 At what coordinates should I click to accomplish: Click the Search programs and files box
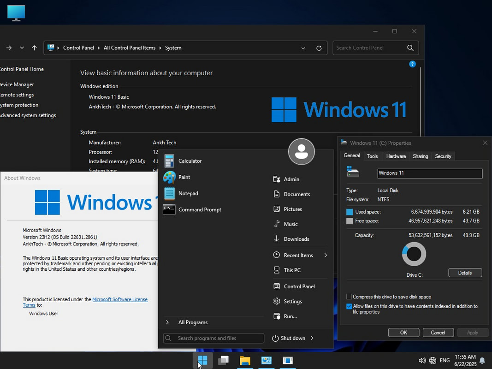(x=213, y=338)
